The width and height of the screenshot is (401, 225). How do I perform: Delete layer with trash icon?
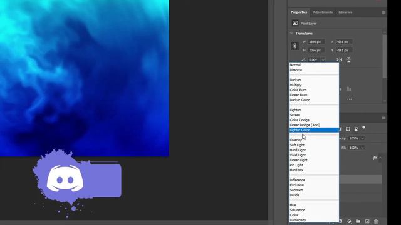coord(376,221)
